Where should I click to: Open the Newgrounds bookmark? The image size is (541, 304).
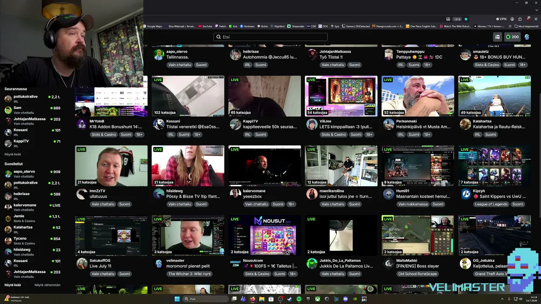(388, 26)
